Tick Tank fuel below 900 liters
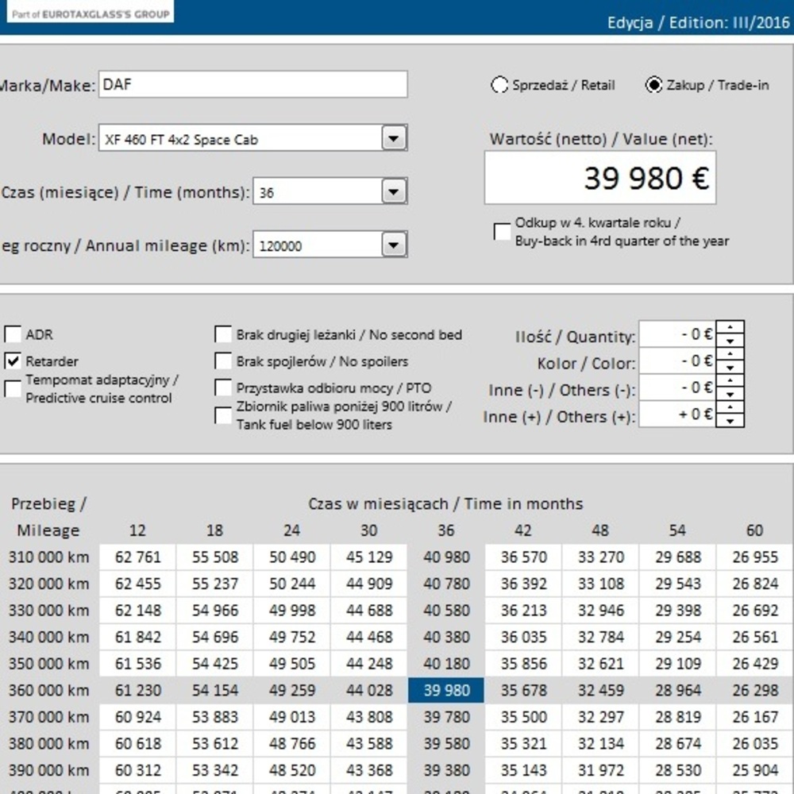This screenshot has width=794, height=794. coord(223,415)
